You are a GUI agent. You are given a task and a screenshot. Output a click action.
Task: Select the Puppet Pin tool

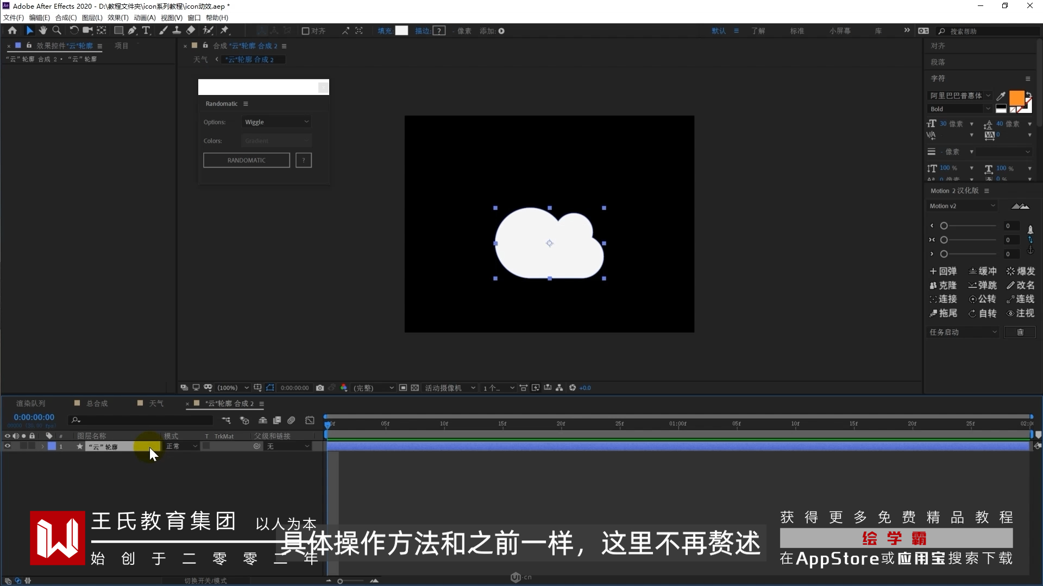coord(224,30)
